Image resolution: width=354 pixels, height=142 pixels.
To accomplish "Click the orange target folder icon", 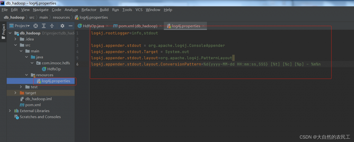I will [x=22, y=93].
